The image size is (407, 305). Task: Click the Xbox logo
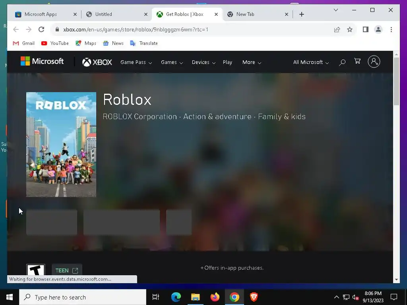coord(97,62)
